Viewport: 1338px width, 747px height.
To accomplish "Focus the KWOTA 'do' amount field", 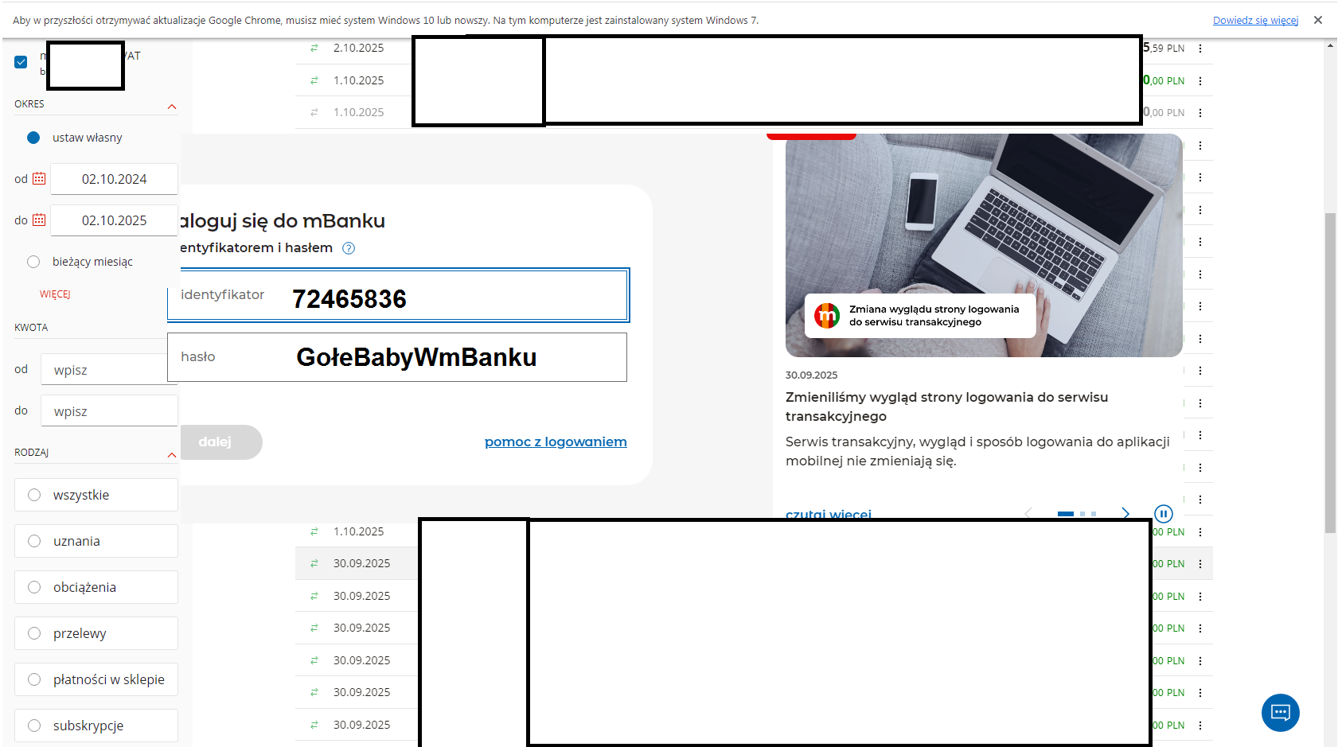I will click(109, 411).
